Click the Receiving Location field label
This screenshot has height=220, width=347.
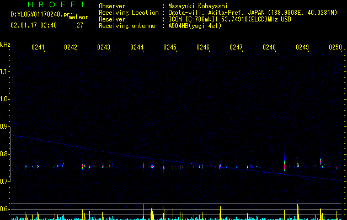tap(129, 13)
